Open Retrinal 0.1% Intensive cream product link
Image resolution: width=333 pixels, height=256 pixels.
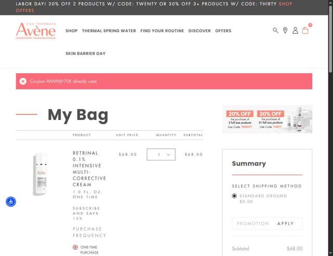pyautogui.click(x=89, y=169)
